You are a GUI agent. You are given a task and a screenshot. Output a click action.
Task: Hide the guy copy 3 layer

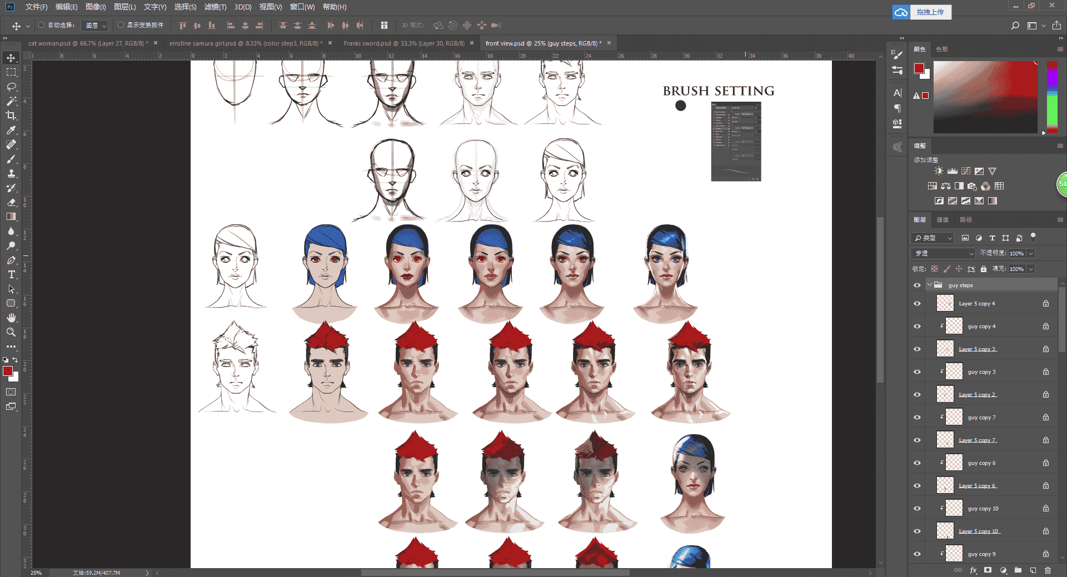(x=917, y=372)
